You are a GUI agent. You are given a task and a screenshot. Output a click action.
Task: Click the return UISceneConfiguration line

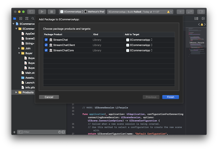click(128, 134)
